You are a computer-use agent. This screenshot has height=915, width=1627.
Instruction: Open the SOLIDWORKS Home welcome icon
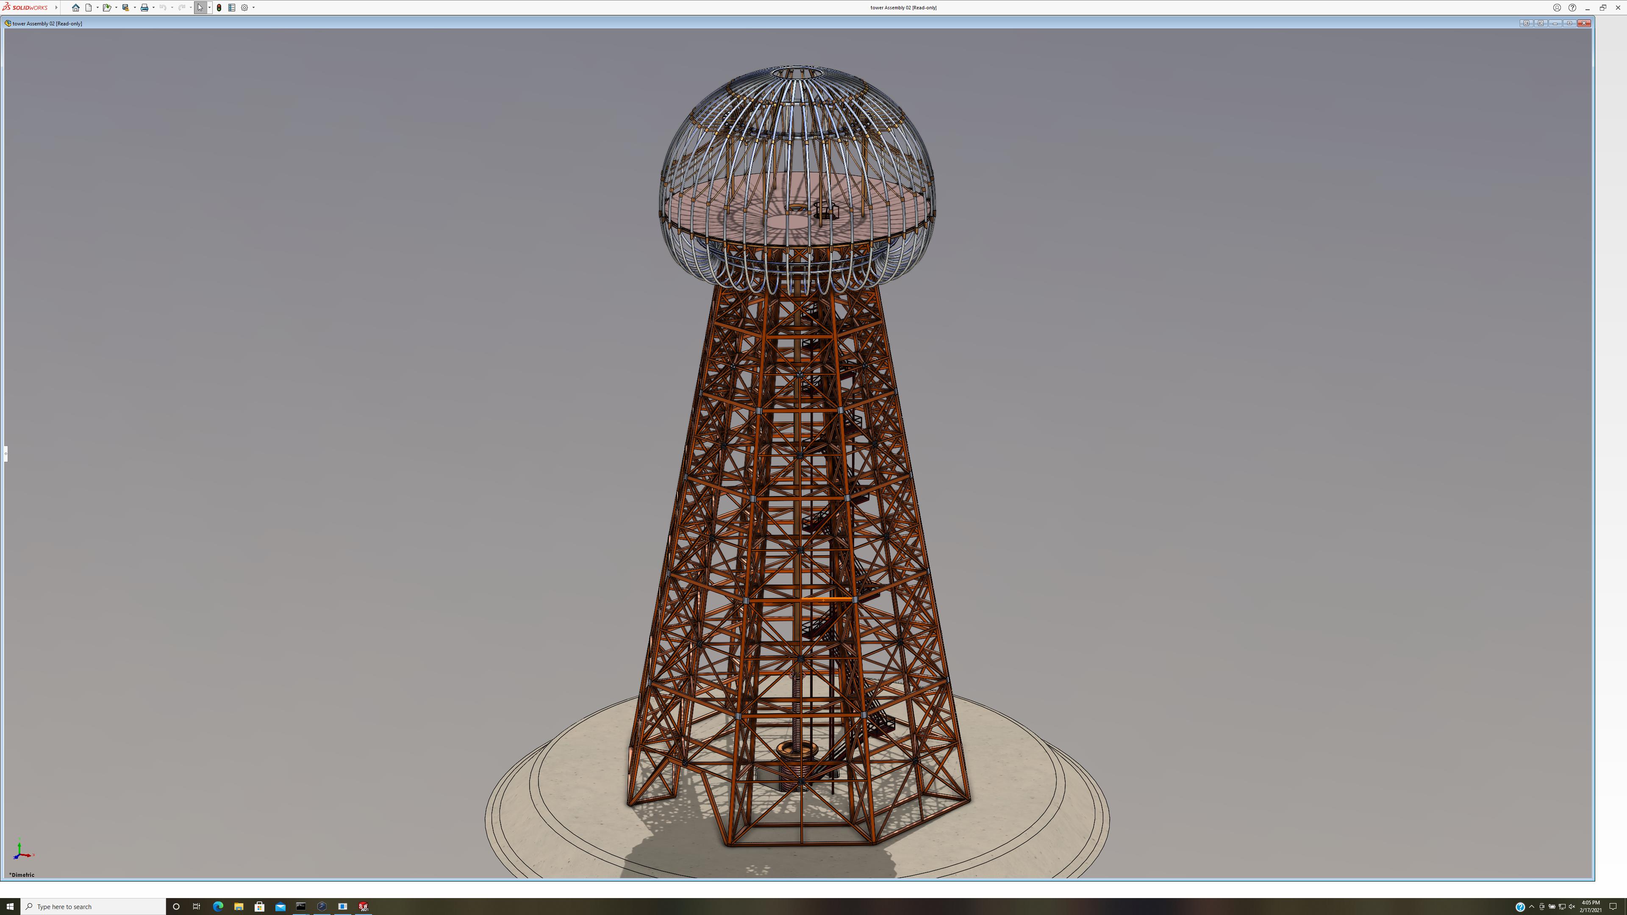point(76,8)
